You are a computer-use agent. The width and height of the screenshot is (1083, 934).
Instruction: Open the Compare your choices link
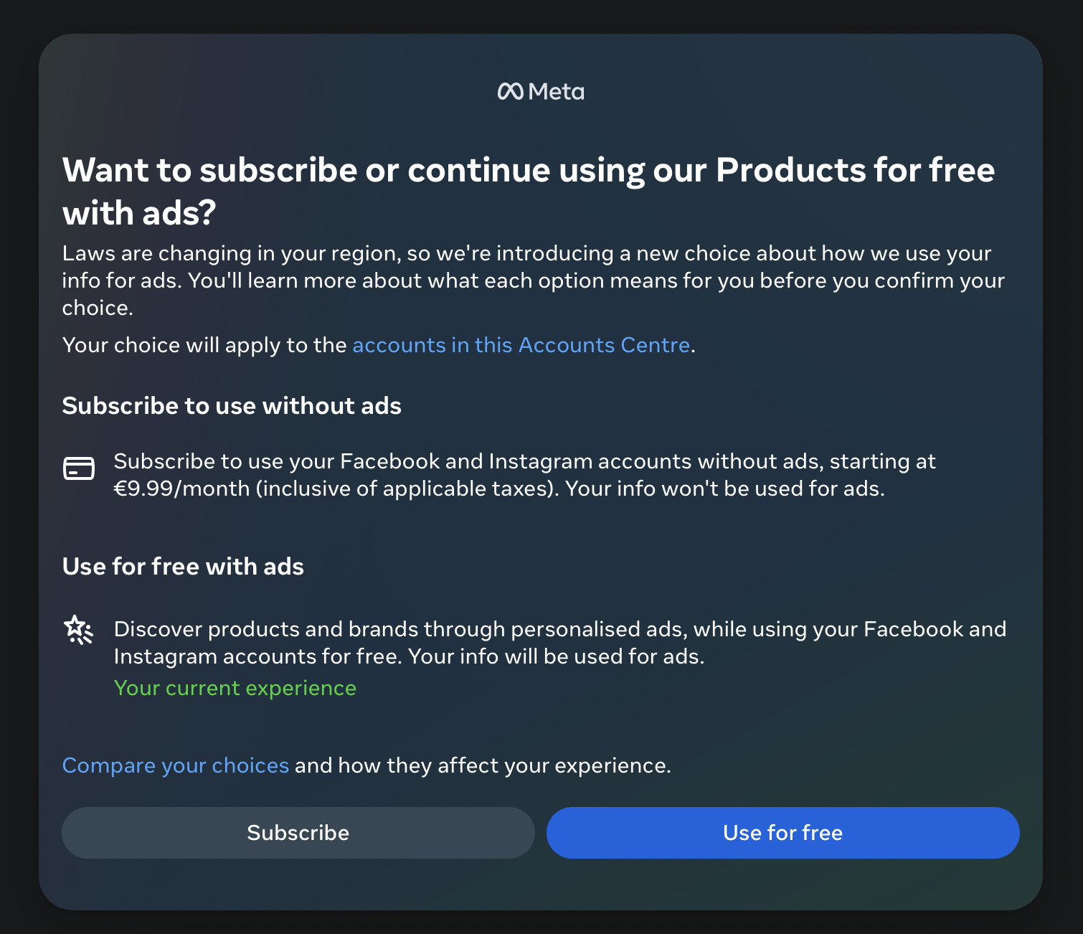[x=176, y=765]
